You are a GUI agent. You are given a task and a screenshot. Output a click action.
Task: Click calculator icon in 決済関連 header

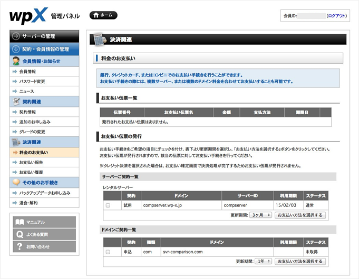point(100,39)
